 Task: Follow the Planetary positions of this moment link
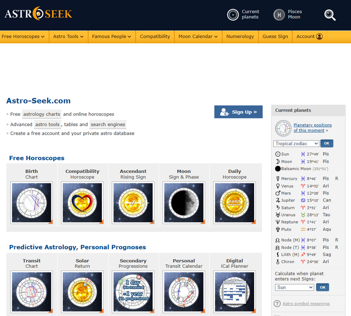coord(312,128)
